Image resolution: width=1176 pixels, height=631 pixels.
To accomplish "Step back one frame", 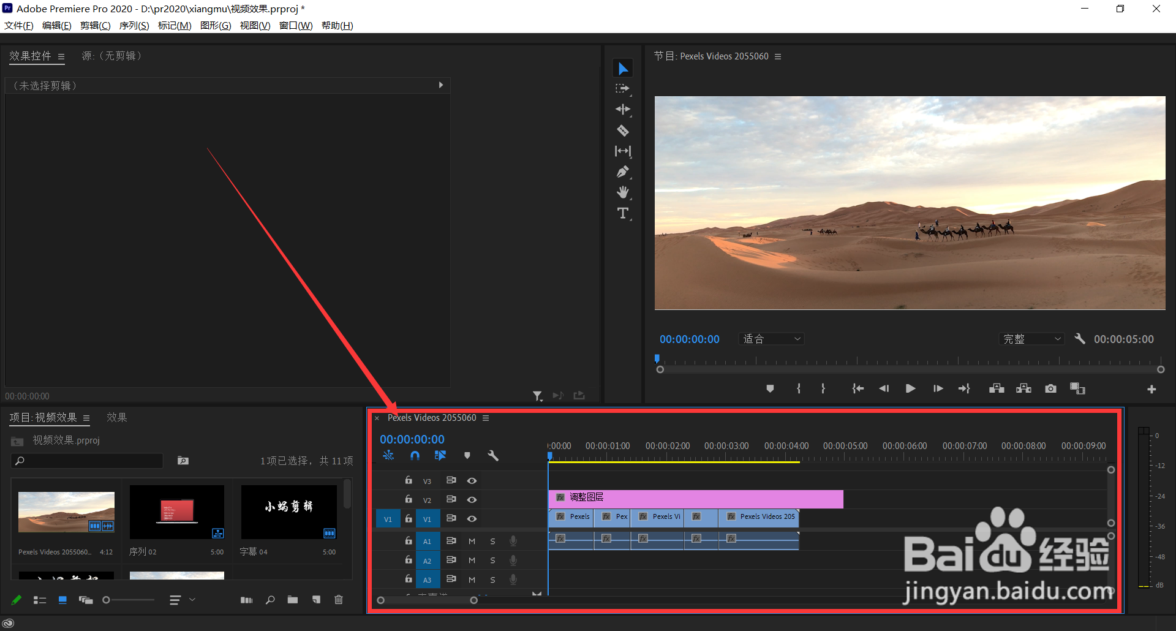I will click(x=884, y=388).
